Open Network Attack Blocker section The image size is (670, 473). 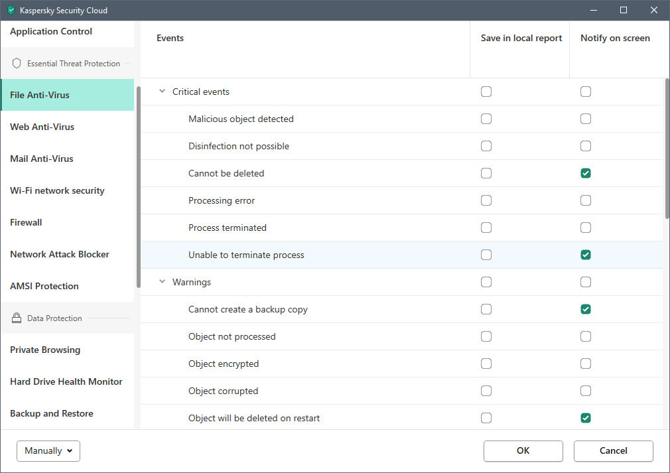pos(68,254)
